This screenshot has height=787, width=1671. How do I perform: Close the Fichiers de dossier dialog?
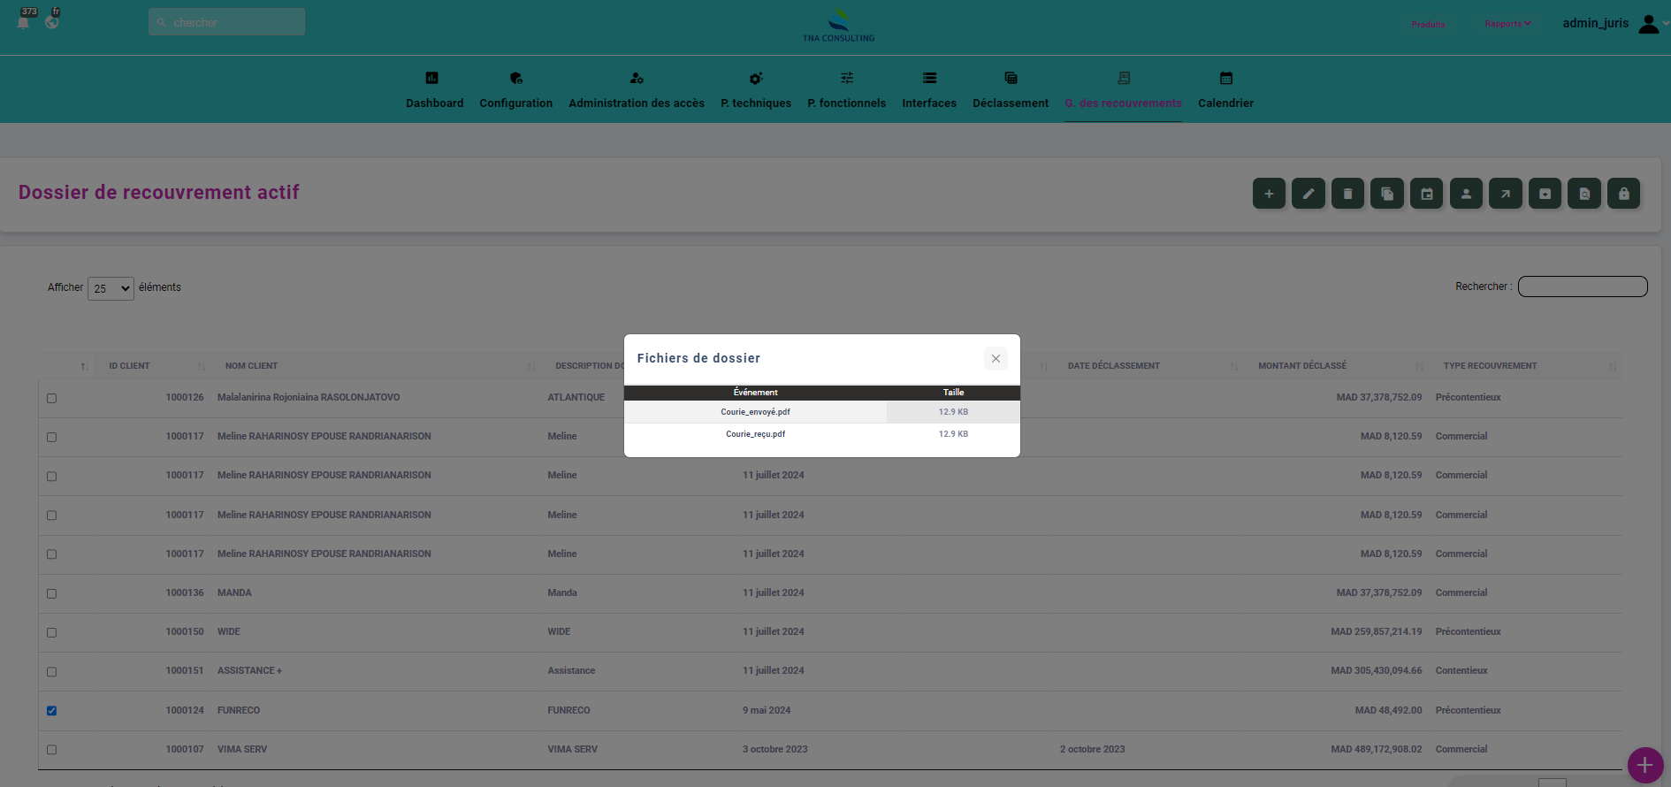click(996, 358)
